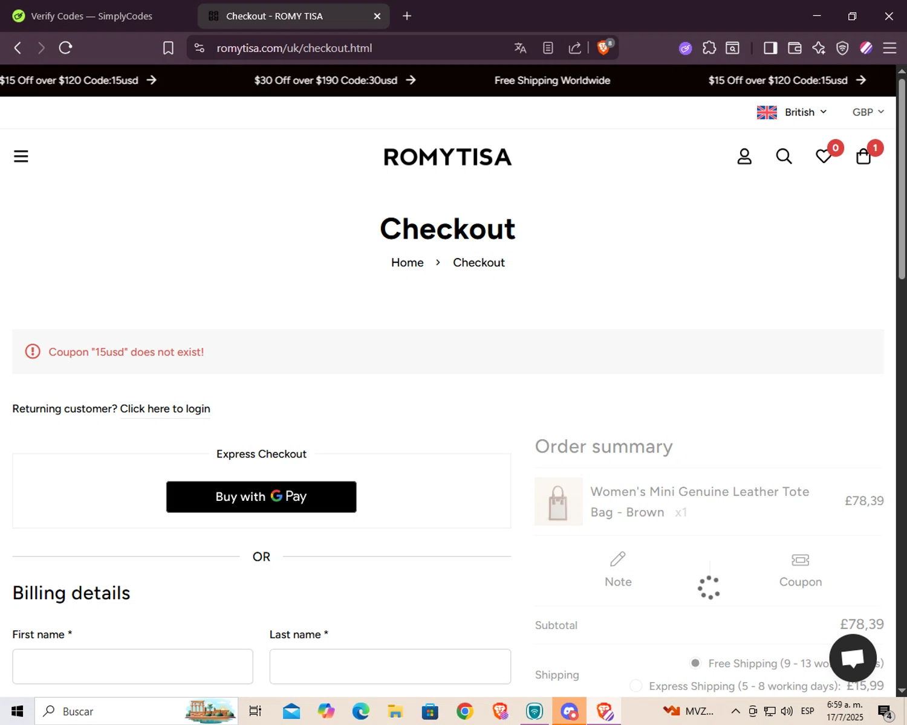Open the Task View taskbar button
The height and width of the screenshot is (725, 907).
pyautogui.click(x=255, y=711)
